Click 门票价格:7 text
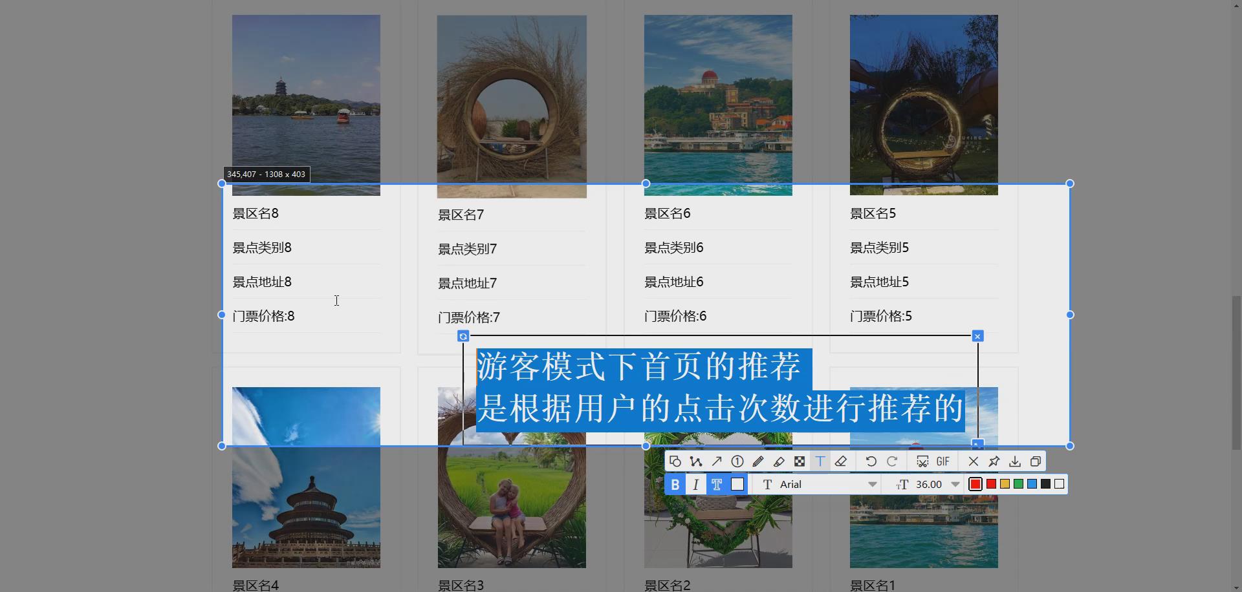Viewport: 1242px width, 592px height. (470, 317)
